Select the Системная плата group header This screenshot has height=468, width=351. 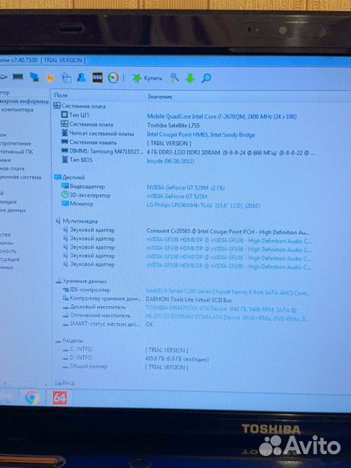pos(80,106)
